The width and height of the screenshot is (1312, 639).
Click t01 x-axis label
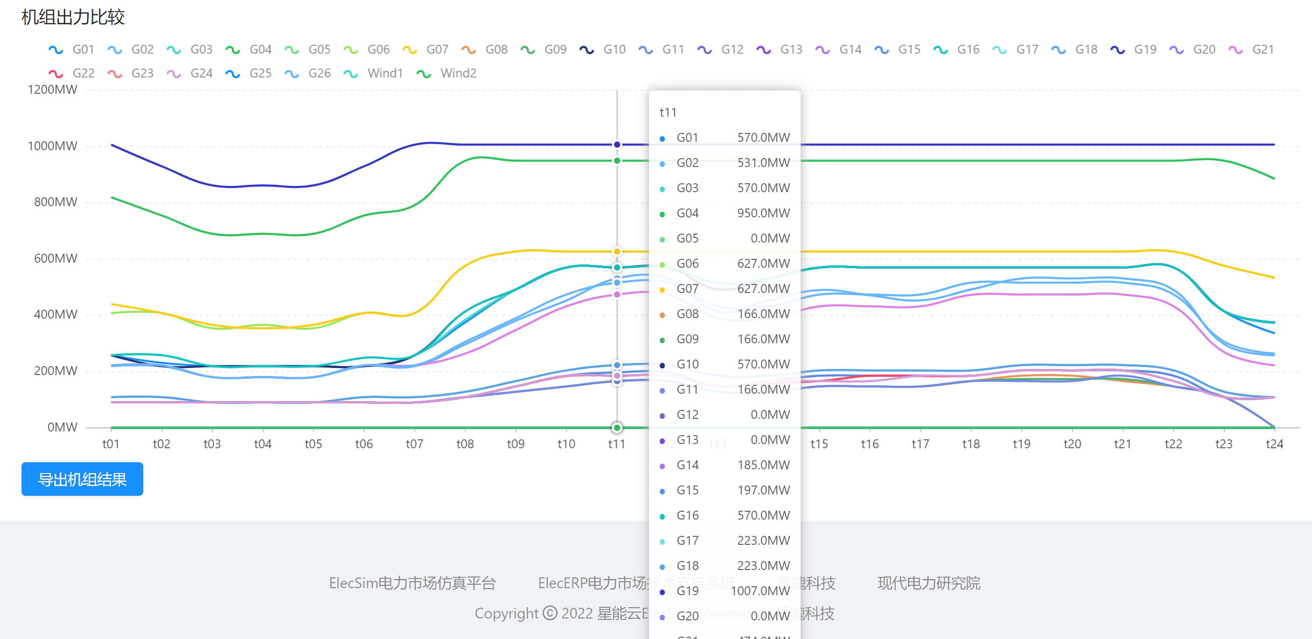tap(111, 444)
